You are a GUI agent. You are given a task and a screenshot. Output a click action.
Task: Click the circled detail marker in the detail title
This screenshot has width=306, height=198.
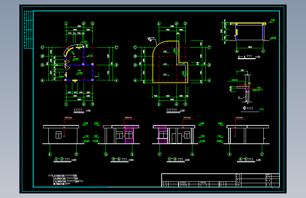(x=244, y=108)
